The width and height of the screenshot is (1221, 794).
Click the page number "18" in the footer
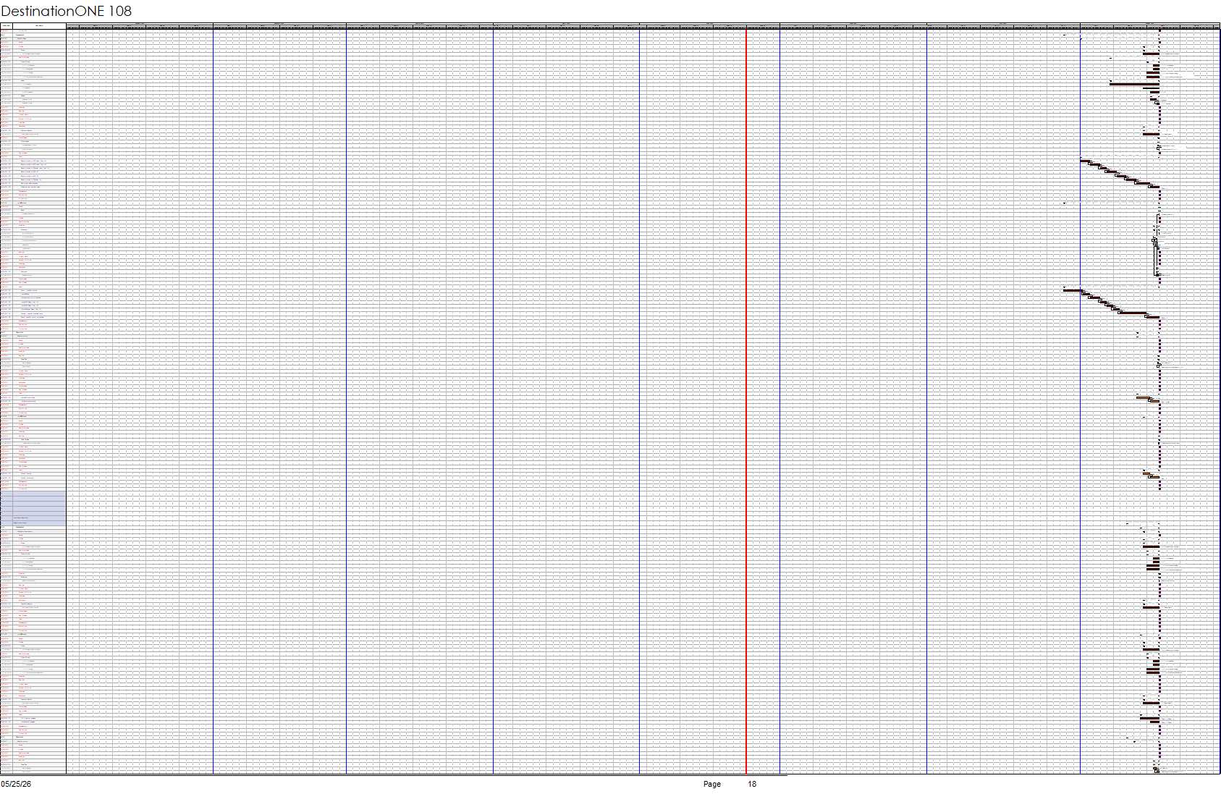752,784
